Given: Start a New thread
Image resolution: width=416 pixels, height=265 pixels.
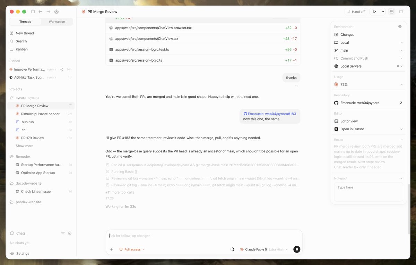Looking at the screenshot, I should 25,33.
